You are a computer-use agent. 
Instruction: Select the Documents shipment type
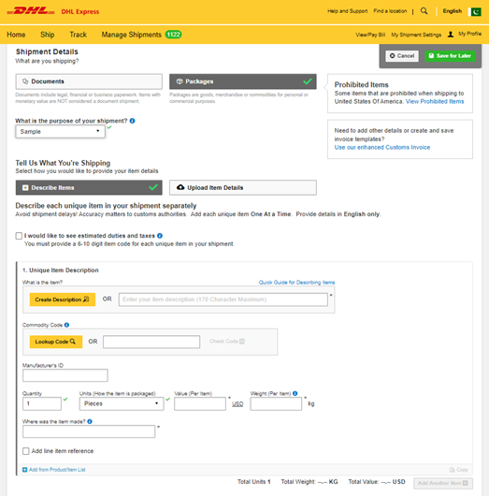pos(89,81)
